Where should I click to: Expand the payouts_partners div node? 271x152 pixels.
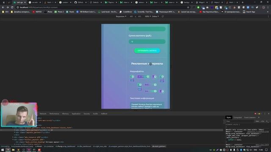[14, 133]
